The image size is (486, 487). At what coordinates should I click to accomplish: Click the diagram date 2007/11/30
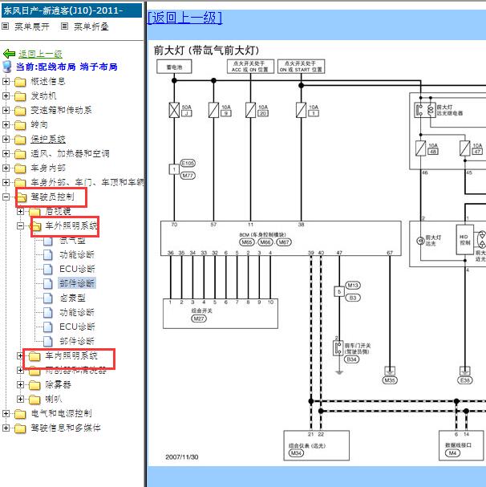[182, 457]
